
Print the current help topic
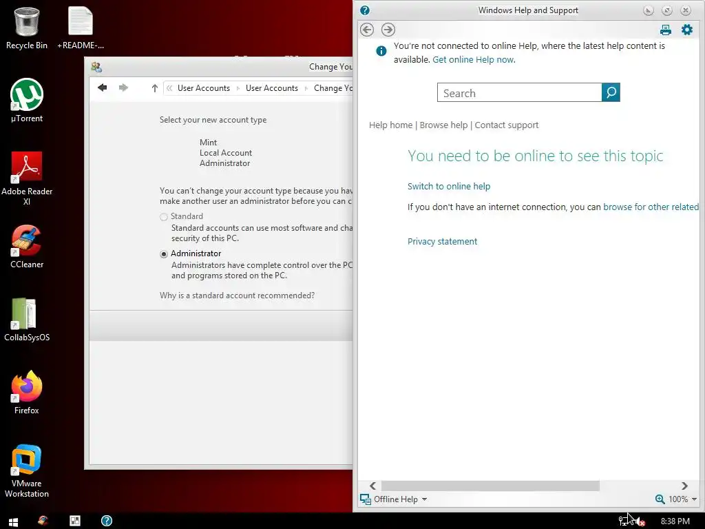click(x=666, y=30)
